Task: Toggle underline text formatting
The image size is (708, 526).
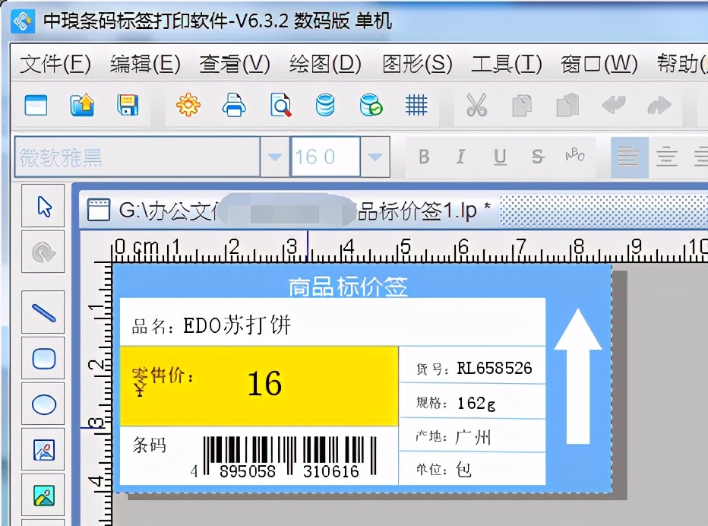Action: pos(500,157)
